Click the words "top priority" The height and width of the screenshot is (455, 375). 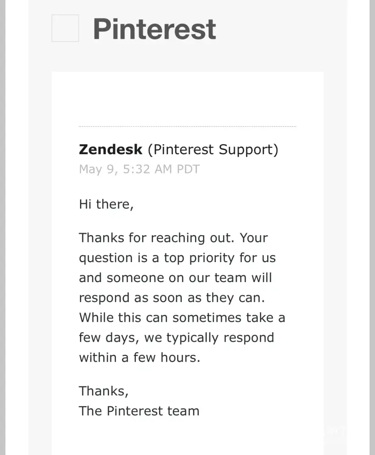pos(202,258)
